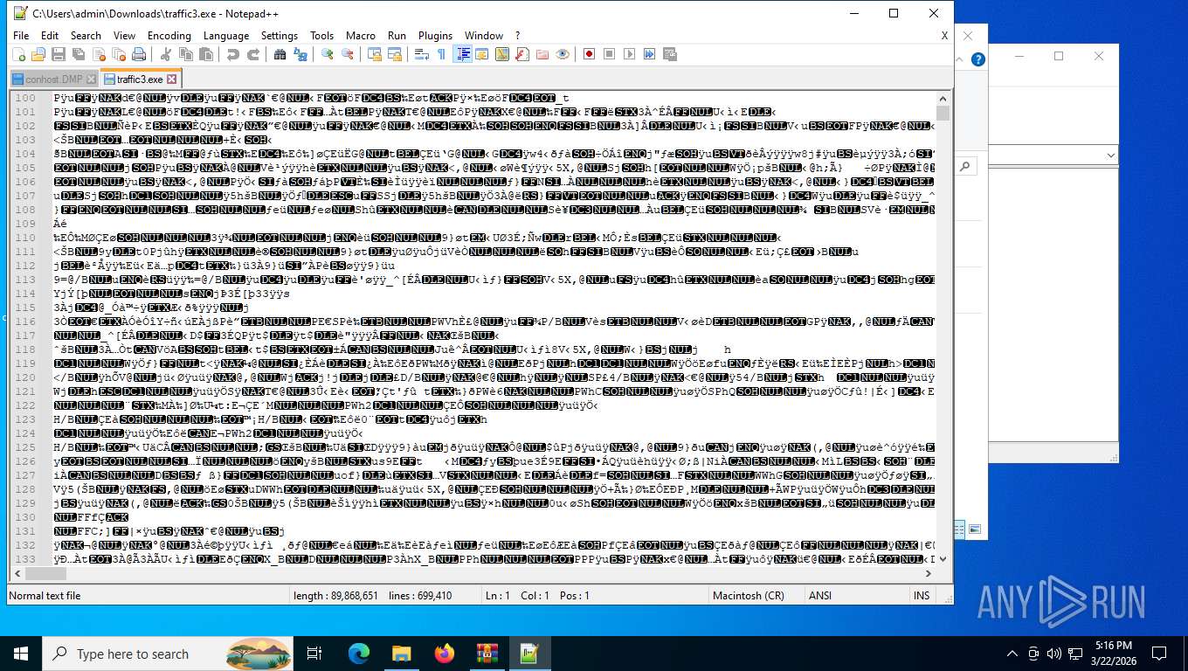Open the File menu
Screen dimensions: 1188x671
pyautogui.click(x=21, y=35)
